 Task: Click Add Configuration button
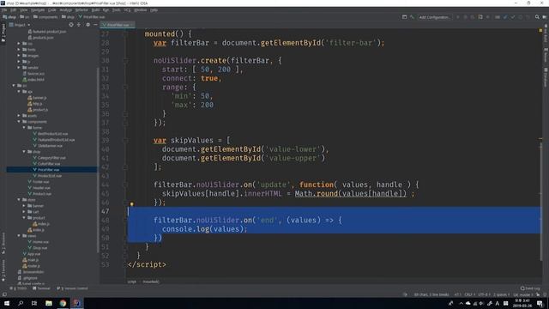(435, 17)
